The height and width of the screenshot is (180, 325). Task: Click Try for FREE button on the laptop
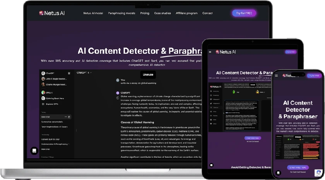[244, 13]
